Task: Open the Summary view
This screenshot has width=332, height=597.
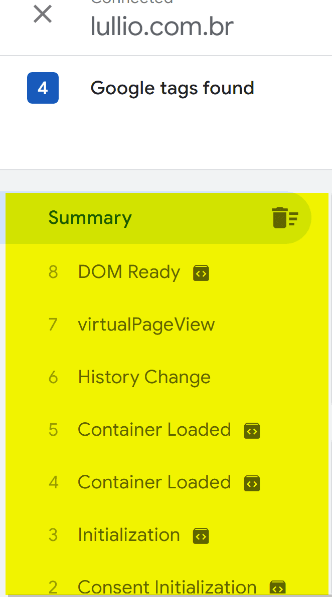Action: 90,218
